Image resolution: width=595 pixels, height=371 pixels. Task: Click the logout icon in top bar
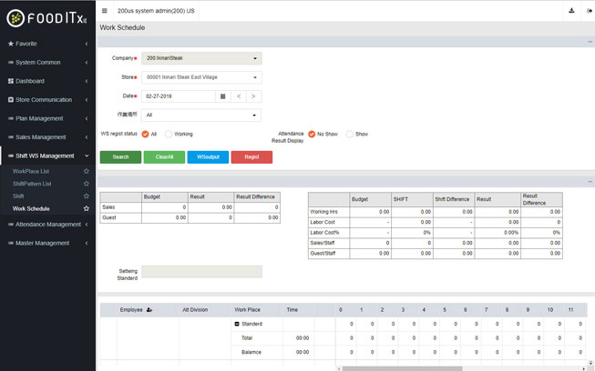click(587, 11)
